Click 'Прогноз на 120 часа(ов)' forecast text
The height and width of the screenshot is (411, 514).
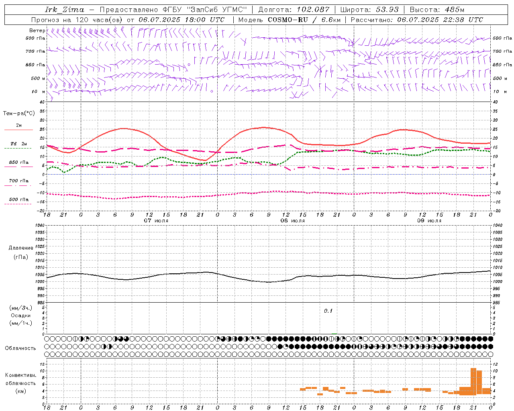77,20
